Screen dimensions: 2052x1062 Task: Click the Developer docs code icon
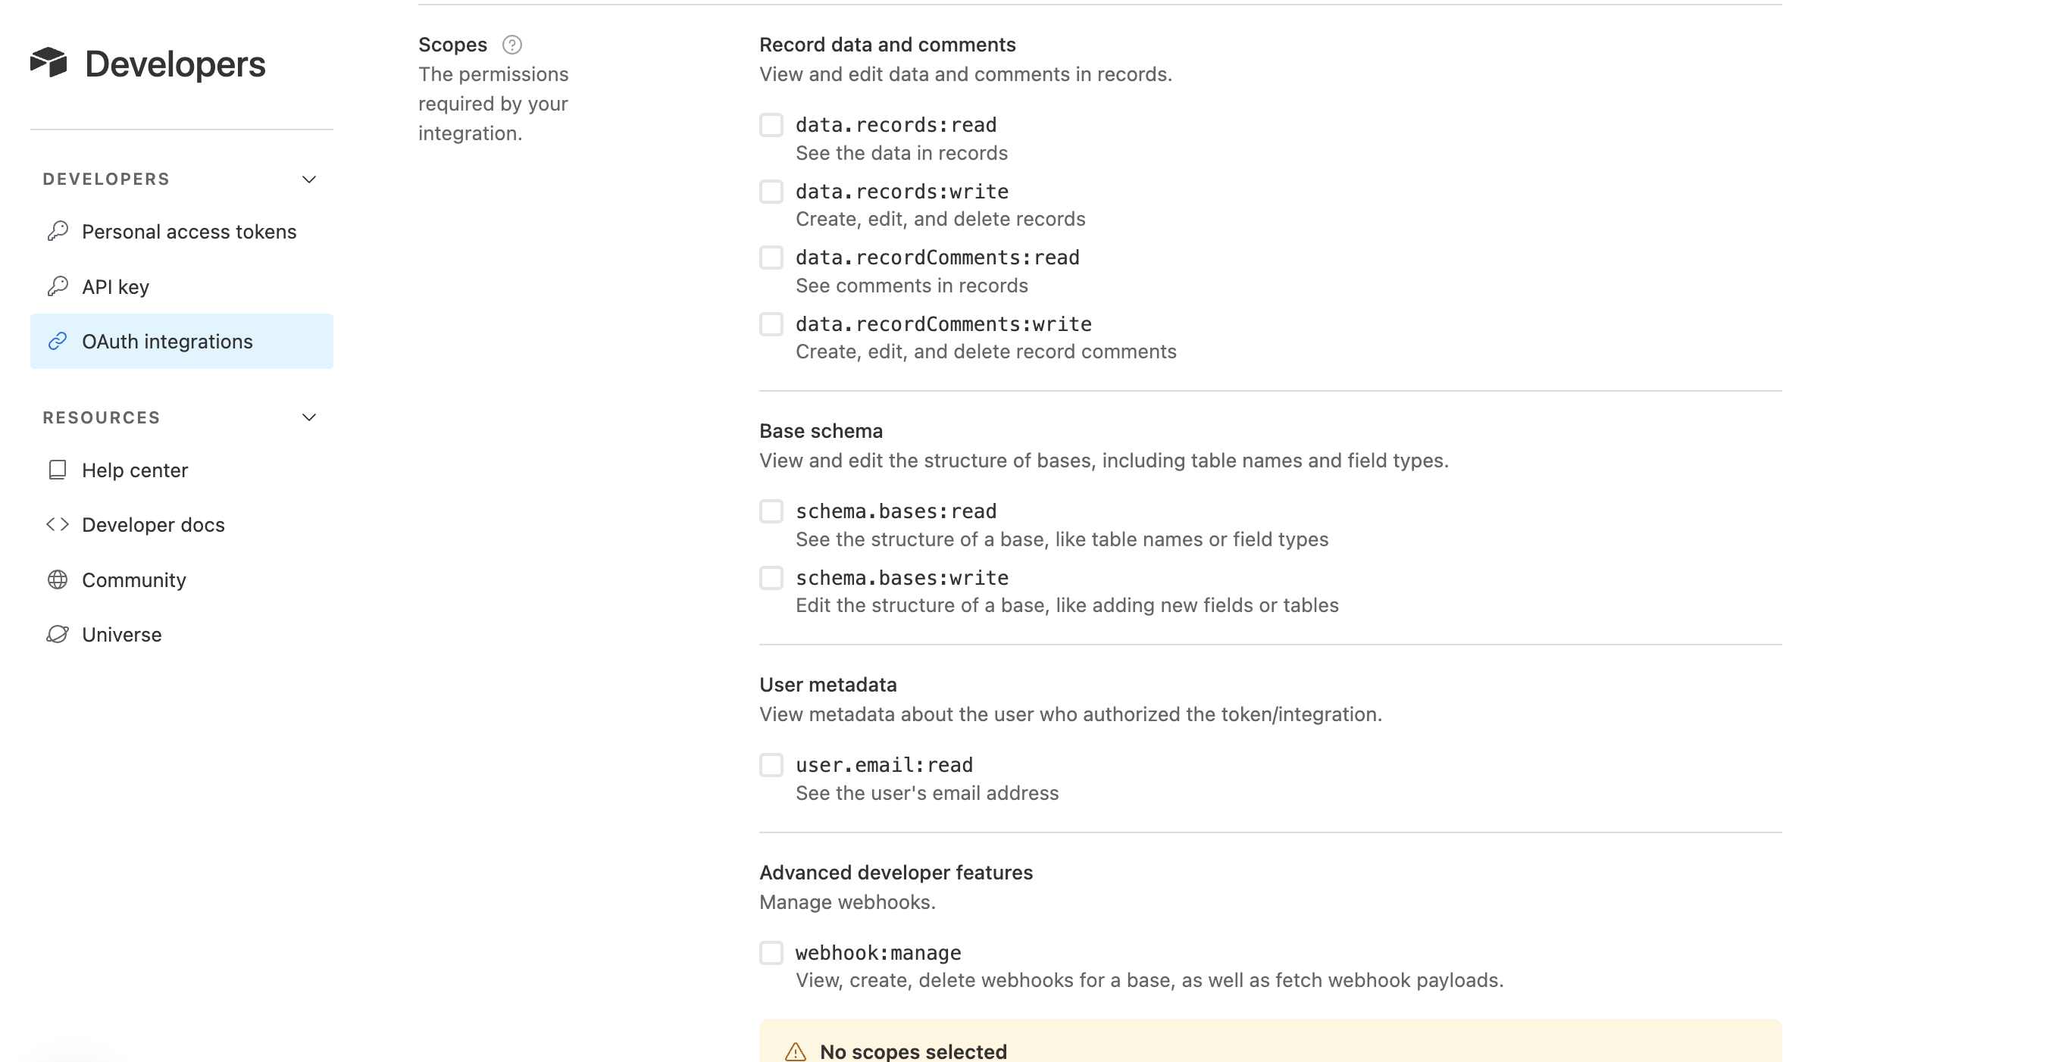58,524
